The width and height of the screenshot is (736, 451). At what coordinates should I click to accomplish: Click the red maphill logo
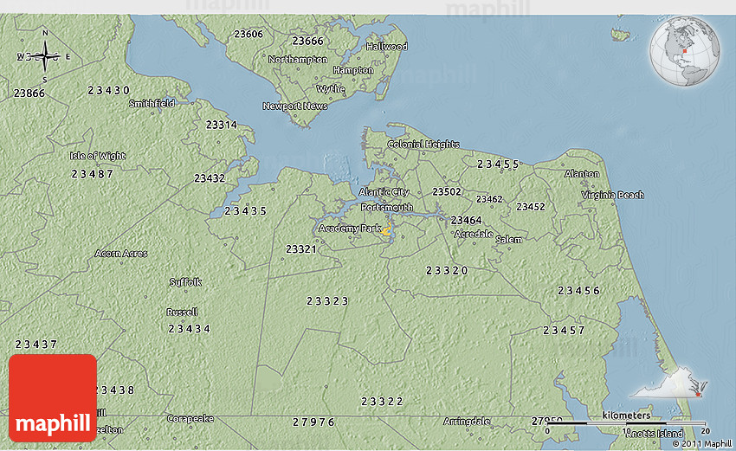point(53,398)
